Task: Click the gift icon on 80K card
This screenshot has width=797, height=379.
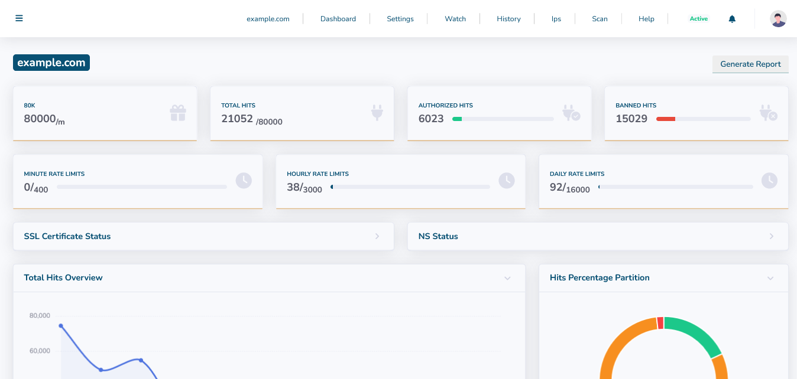Action: coord(178,113)
